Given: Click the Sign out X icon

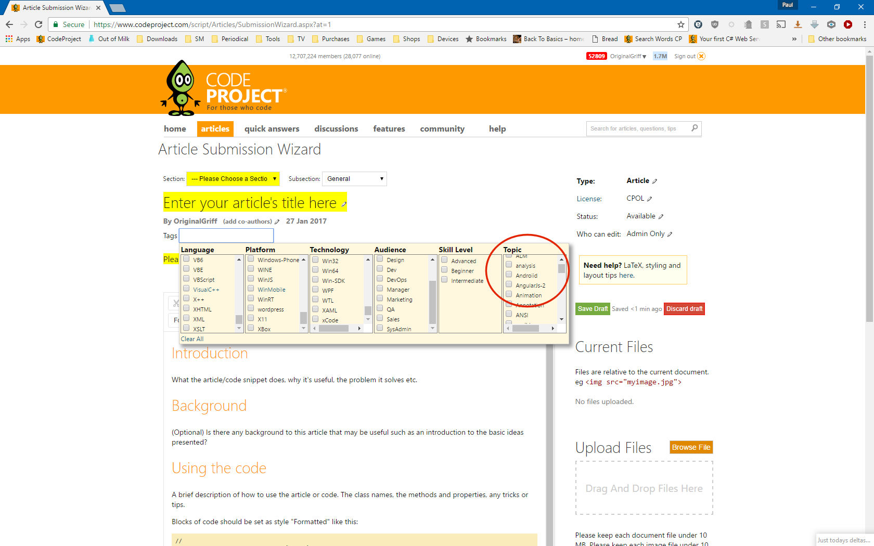Looking at the screenshot, I should [701, 56].
